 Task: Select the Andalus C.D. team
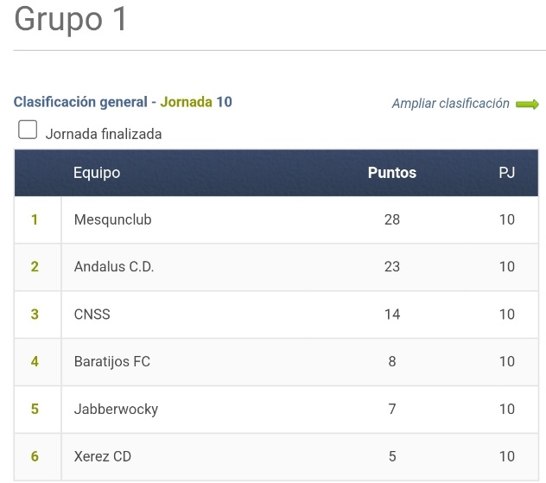tap(114, 267)
